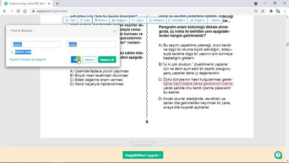Select the Text tool in the editor toolbar
Screen dimensions: 289x163
coord(70,20)
